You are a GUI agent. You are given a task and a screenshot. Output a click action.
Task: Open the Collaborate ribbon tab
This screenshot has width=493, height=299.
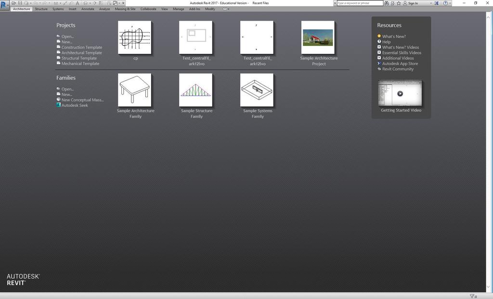click(148, 9)
